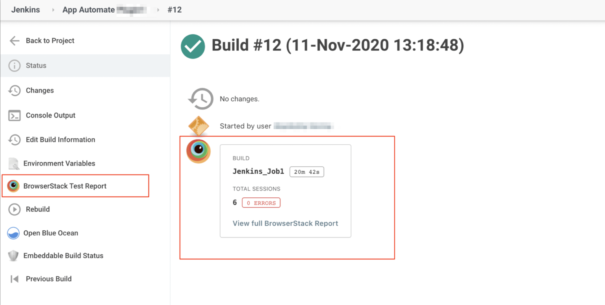The image size is (605, 305).
Task: Open Blue Ocean via its blue icon
Action: point(14,233)
